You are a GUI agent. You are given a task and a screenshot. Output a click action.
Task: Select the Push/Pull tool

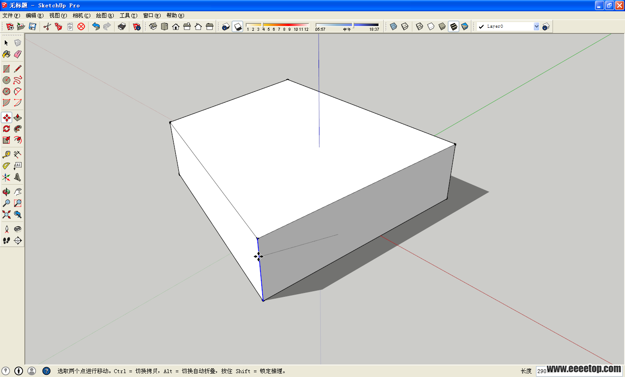coord(18,117)
